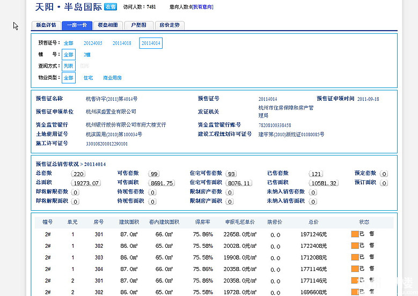Click the 状态 column header
This screenshot has height=296, width=418.
click(x=364, y=222)
